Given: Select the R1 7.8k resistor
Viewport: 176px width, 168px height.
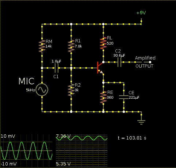Looking at the screenshot, I should [x=71, y=46].
